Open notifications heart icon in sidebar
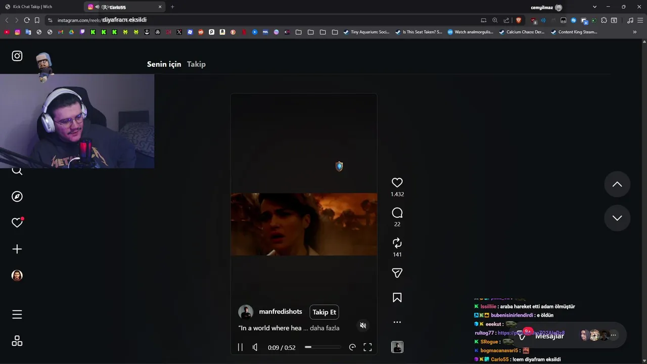This screenshot has height=364, width=647. pyautogui.click(x=17, y=222)
